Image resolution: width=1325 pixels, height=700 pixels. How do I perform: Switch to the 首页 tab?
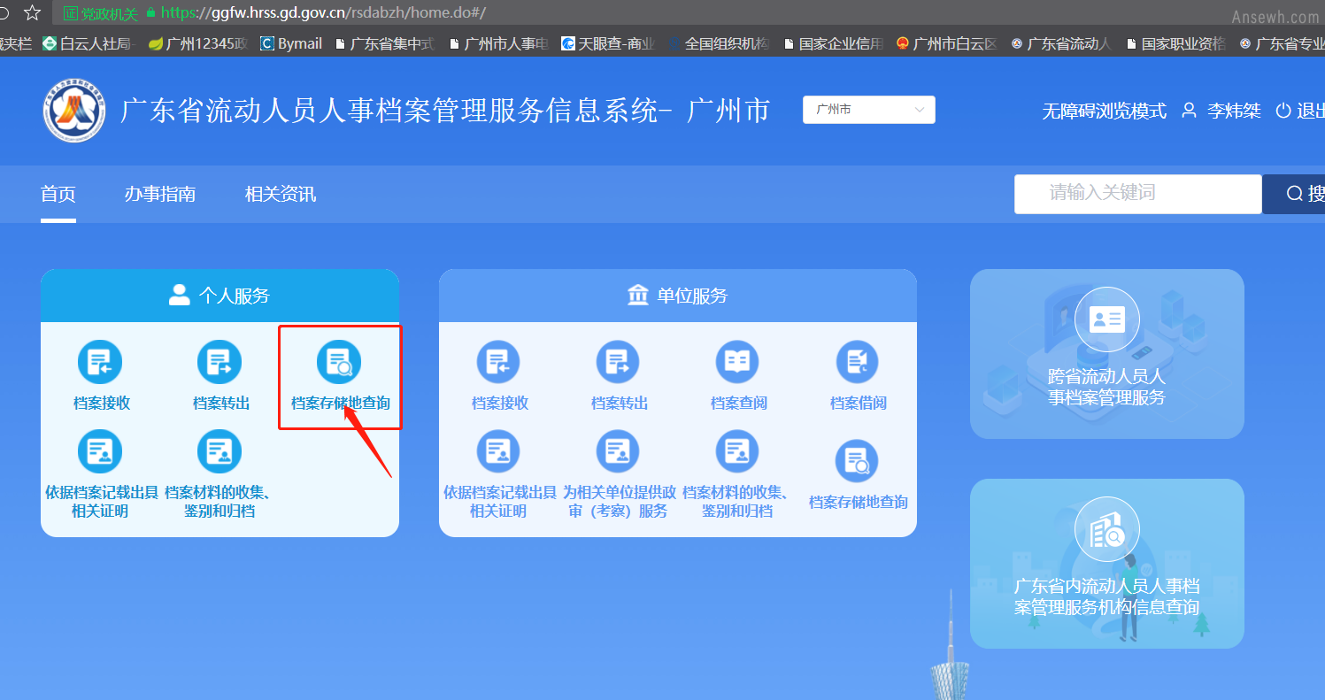(58, 194)
